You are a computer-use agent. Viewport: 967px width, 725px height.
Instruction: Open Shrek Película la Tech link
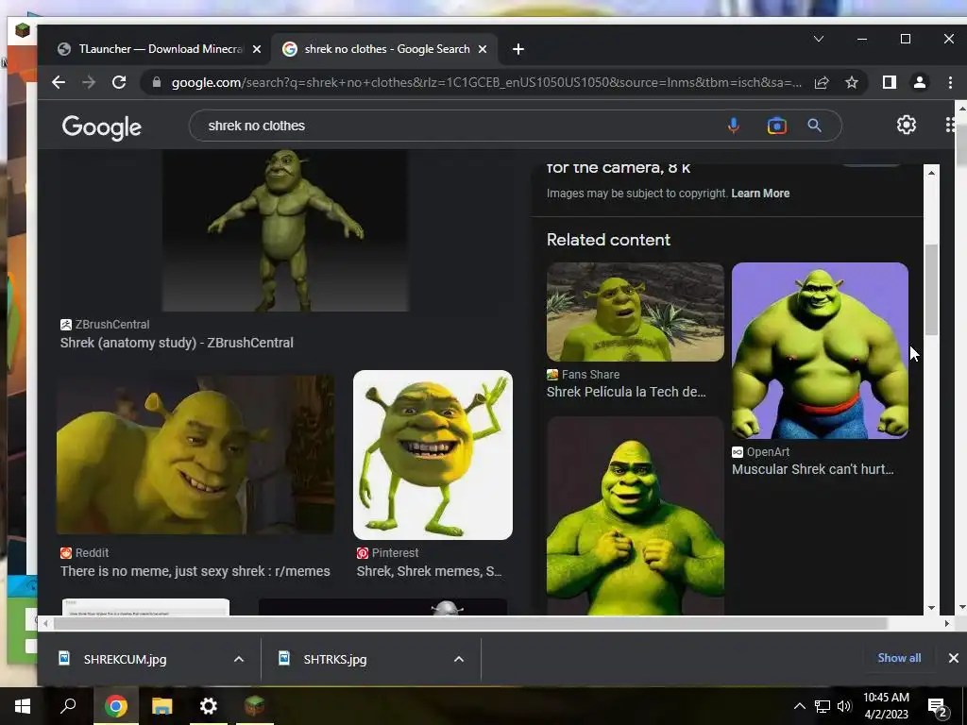click(626, 392)
